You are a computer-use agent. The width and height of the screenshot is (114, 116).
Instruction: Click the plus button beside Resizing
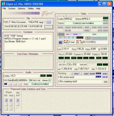(72, 74)
